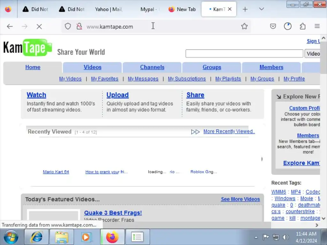Close the KamTape tab
327x245 pixels.
[x=230, y=9]
